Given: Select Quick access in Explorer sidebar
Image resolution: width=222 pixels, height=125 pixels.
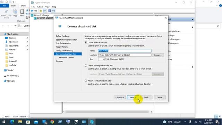Looking at the screenshot, I should (13, 34).
